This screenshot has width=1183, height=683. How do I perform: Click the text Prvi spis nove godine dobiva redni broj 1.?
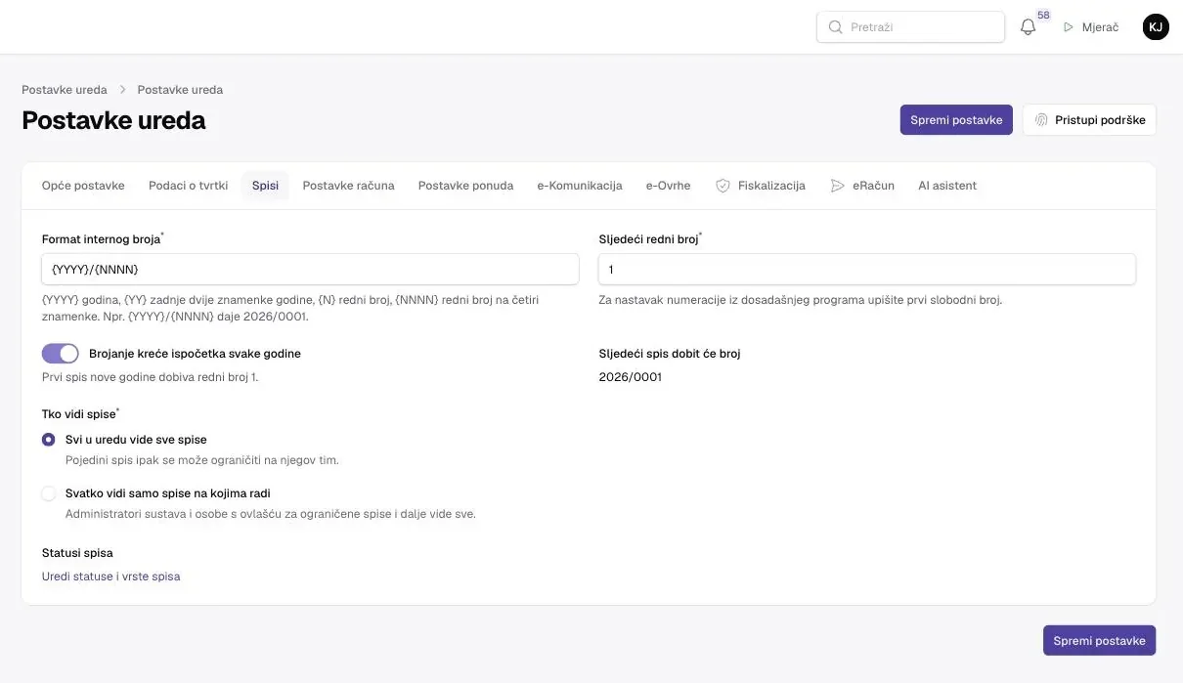[x=151, y=377]
